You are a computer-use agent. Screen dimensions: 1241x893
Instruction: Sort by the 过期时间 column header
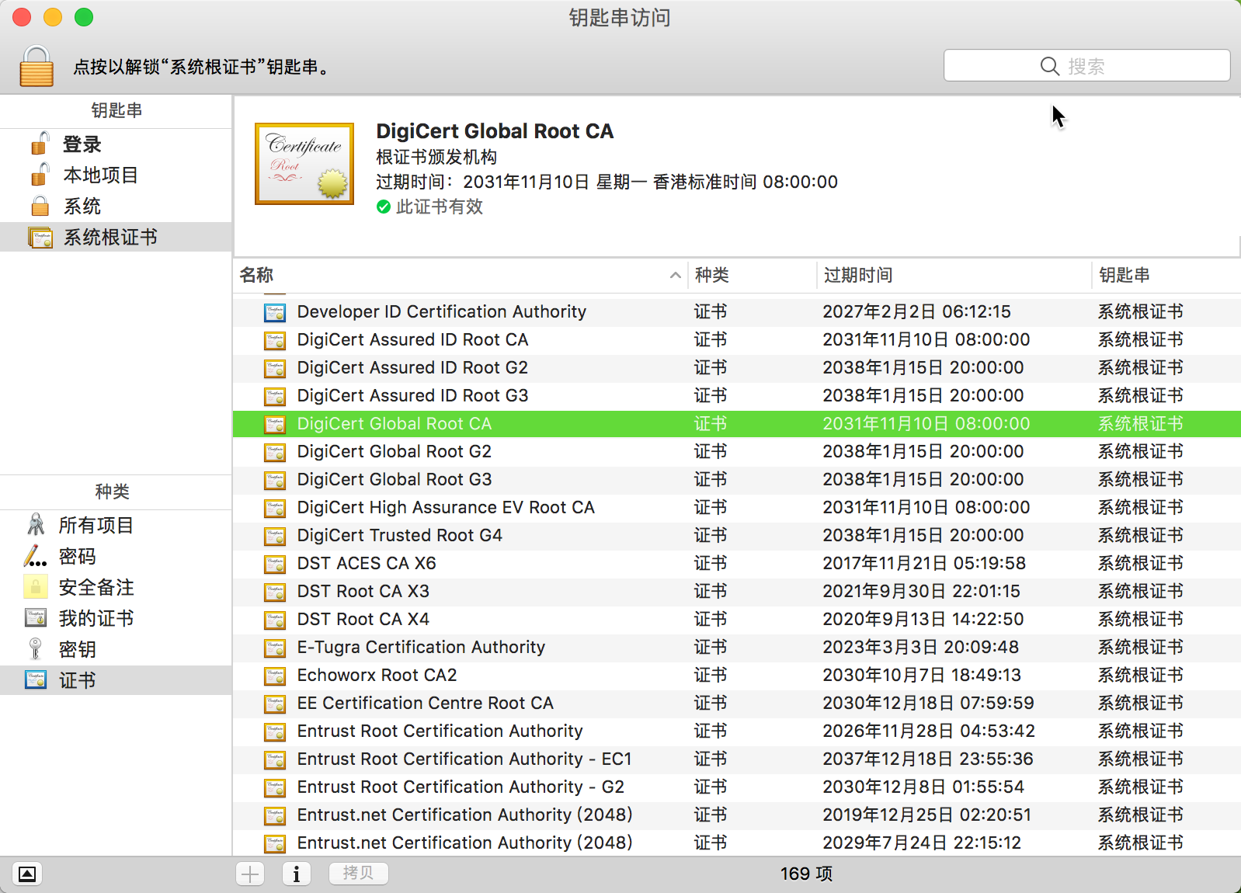click(954, 275)
